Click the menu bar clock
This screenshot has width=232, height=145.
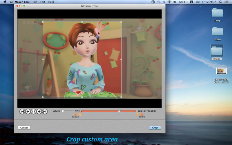coord(206,2)
